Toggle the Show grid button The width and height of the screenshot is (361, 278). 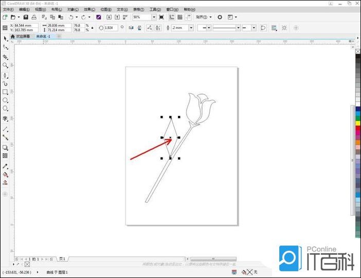point(180,17)
